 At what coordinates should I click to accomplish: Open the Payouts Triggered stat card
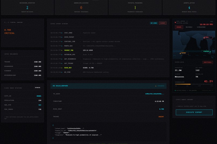pos(135,7)
